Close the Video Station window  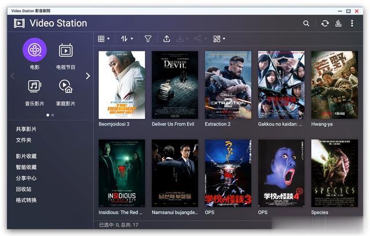click(x=357, y=11)
